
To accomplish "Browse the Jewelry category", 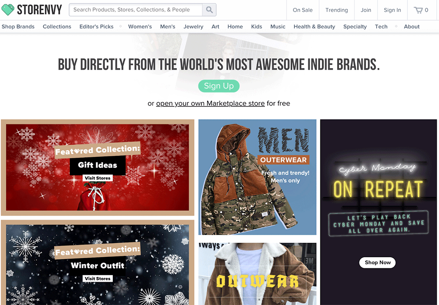I will pyautogui.click(x=193, y=27).
